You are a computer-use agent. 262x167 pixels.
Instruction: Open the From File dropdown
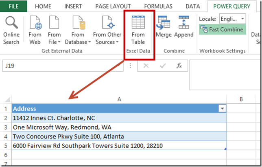[54, 30]
